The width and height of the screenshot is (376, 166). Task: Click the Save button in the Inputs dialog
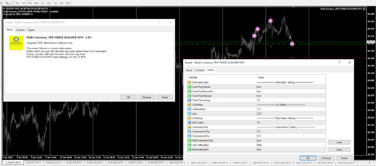[x=339, y=150]
